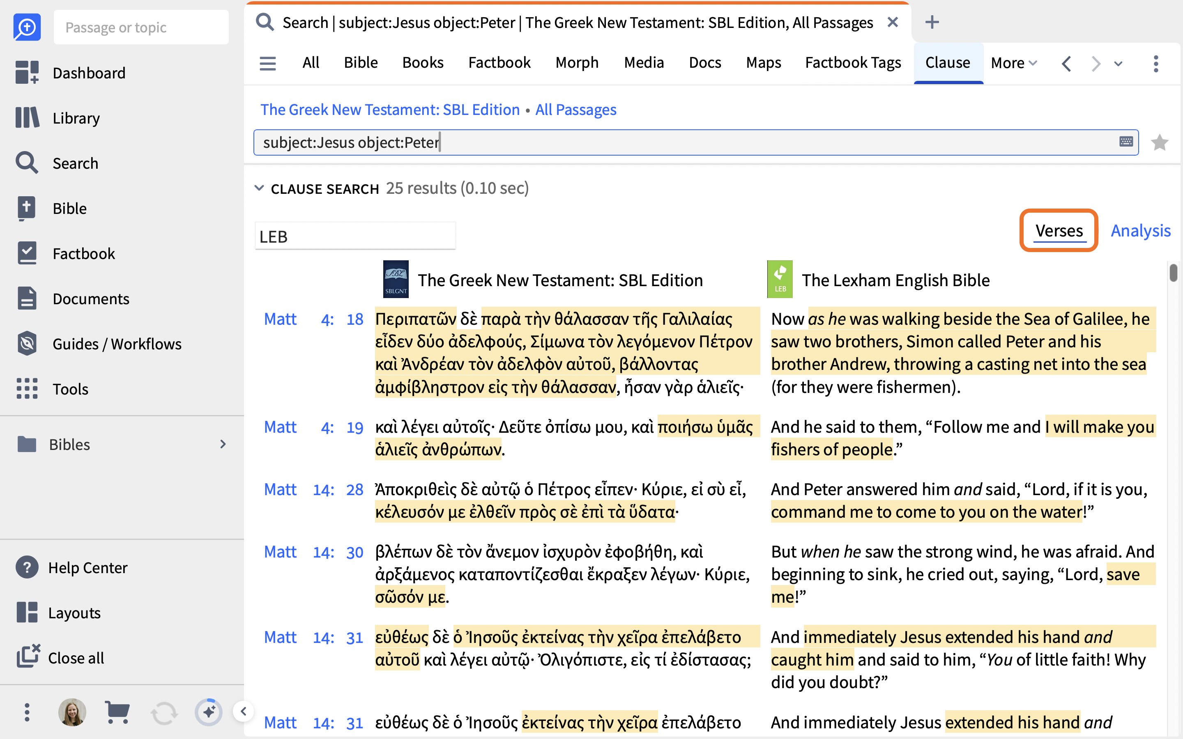
Task: Open the Bible icon in sidebar
Action: pyautogui.click(x=27, y=208)
